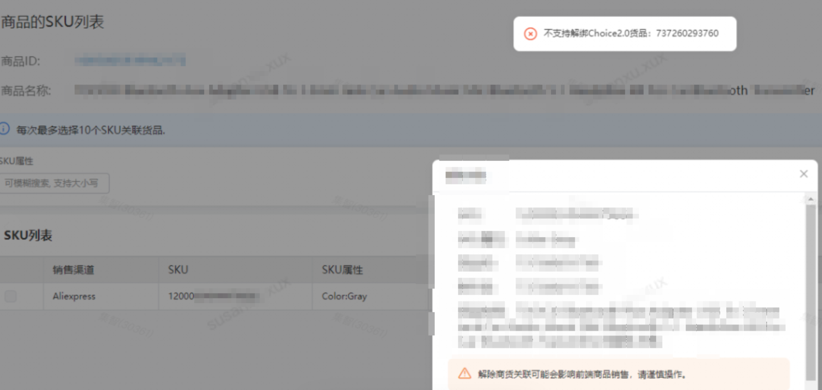Close the dialog with the X icon
Screen dimensions: 822x390
[x=803, y=174]
